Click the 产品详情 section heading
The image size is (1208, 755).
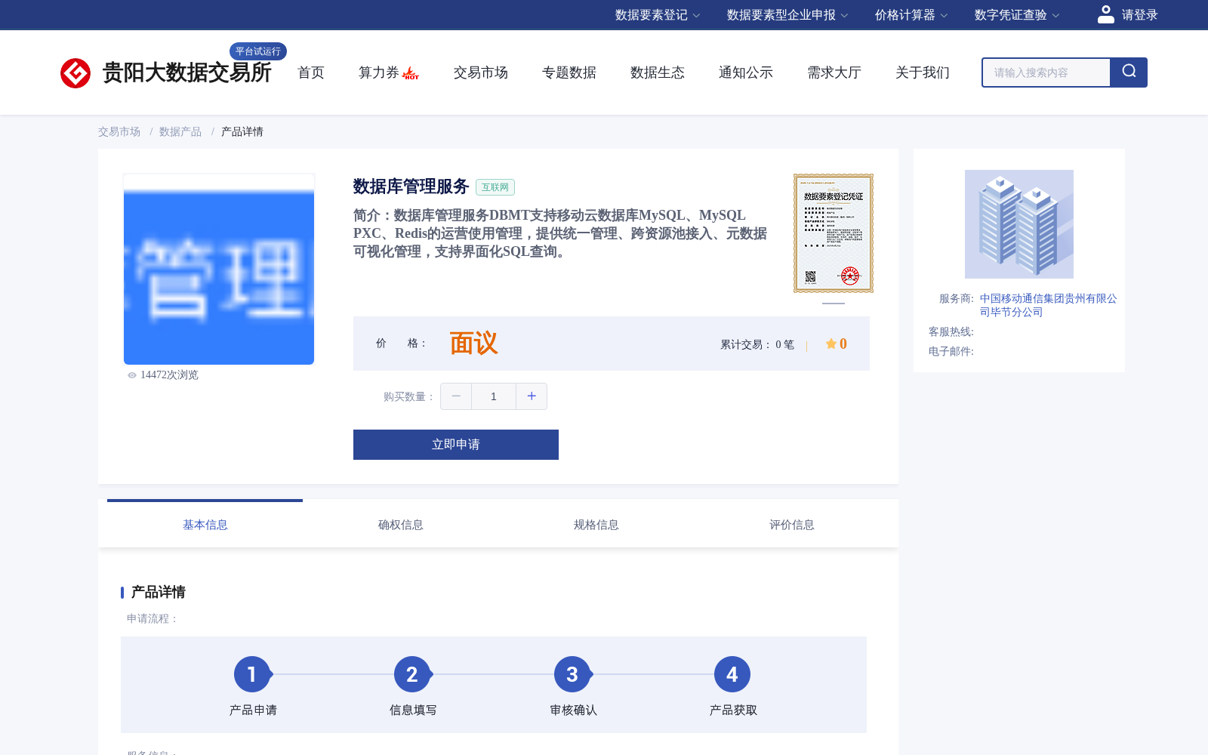pos(159,592)
